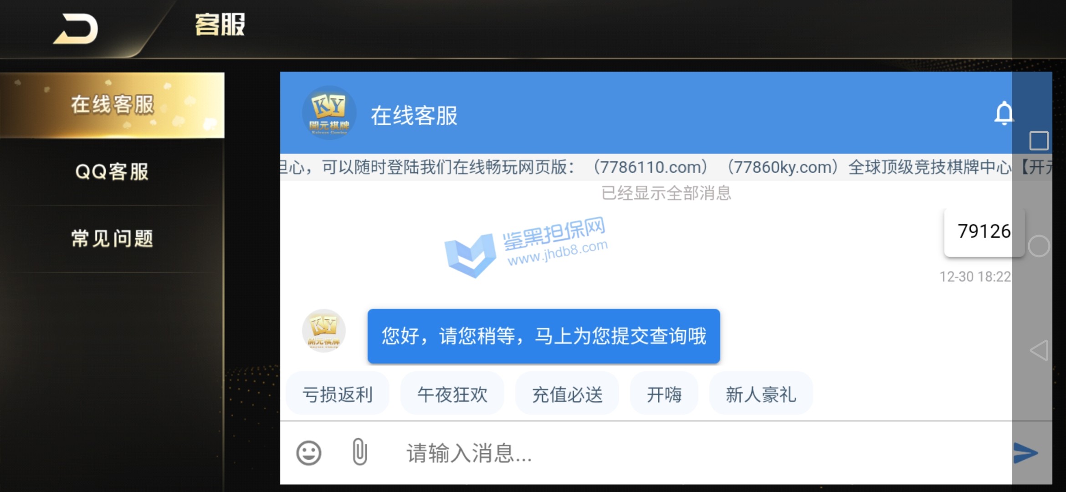Tap the notification bell icon
This screenshot has width=1066, height=492.
coord(1004,113)
